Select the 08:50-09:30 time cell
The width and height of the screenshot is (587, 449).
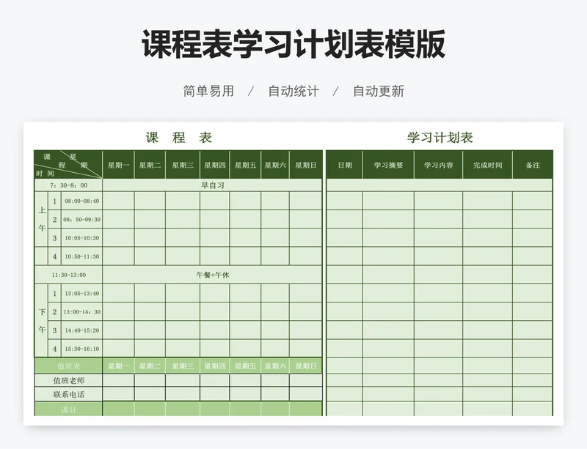[x=82, y=220]
